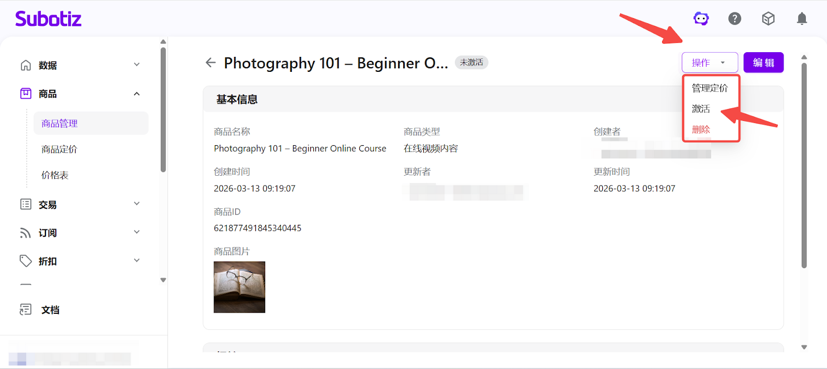Viewport: 827px width, 369px height.
Task: Open the notifications bell
Action: pyautogui.click(x=802, y=19)
